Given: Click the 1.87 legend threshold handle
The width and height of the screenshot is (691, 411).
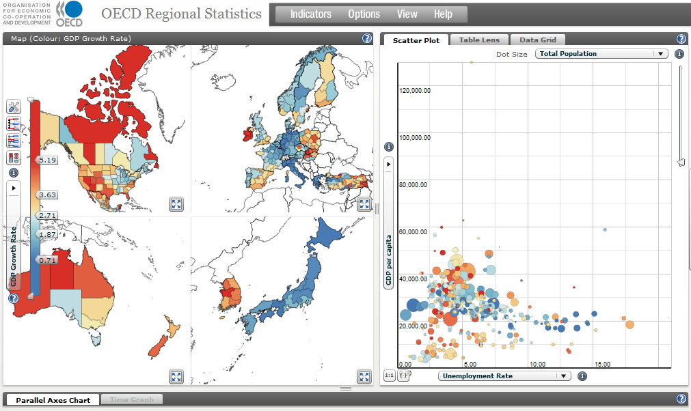Looking at the screenshot, I should click(46, 235).
